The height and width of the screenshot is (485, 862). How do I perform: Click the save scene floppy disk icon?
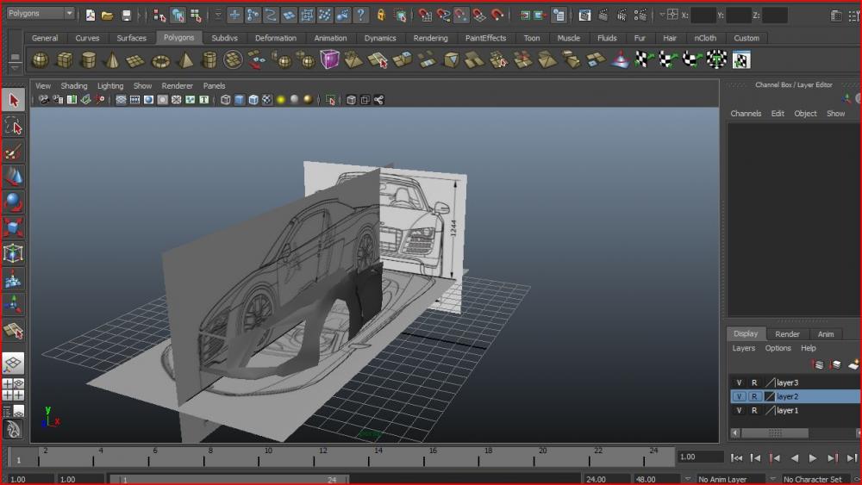click(127, 15)
